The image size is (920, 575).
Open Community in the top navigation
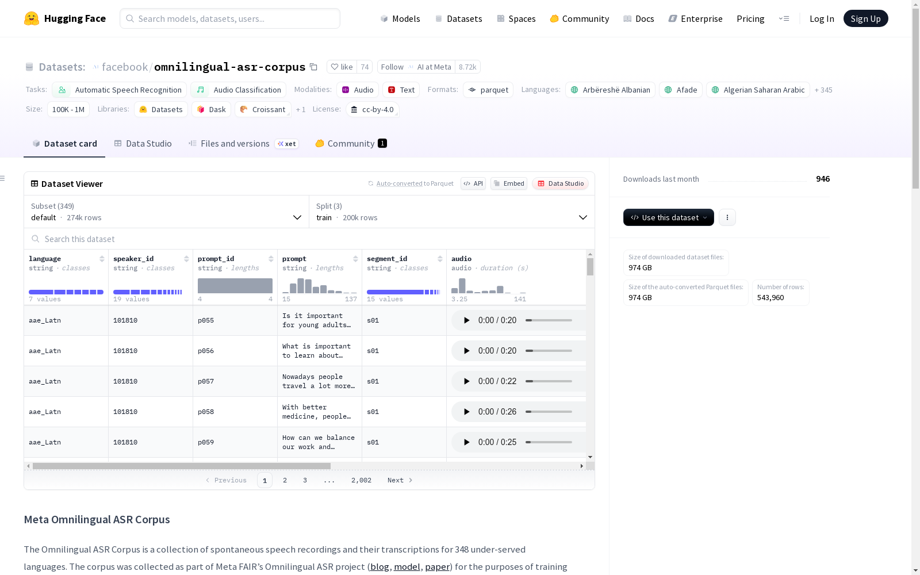click(580, 18)
